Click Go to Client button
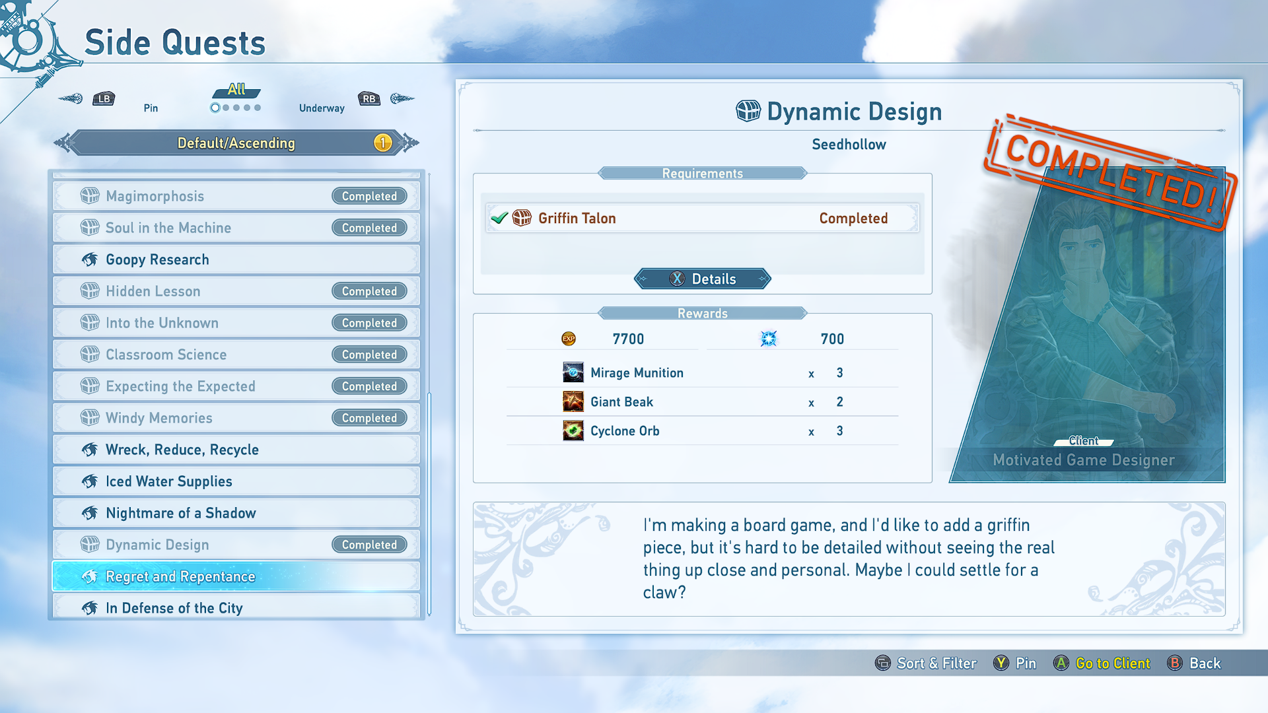The height and width of the screenshot is (713, 1268). click(1112, 663)
